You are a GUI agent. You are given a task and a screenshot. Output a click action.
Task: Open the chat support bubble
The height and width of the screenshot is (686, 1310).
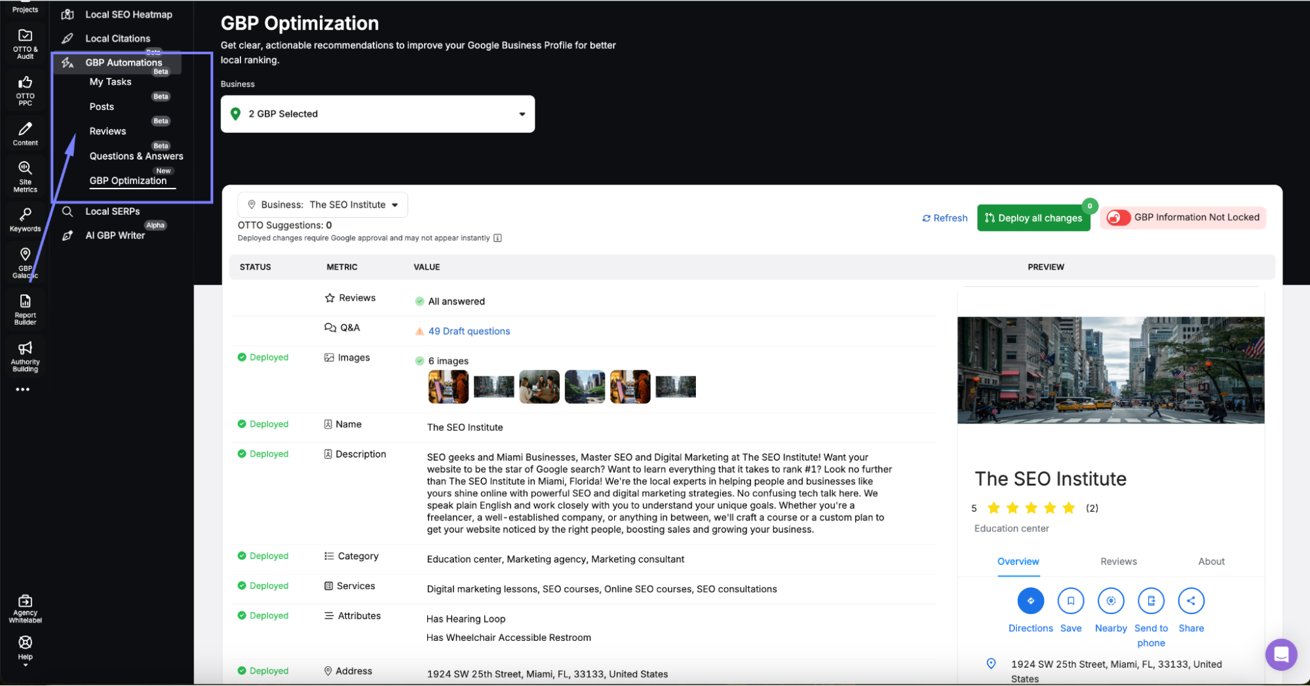pyautogui.click(x=1281, y=654)
